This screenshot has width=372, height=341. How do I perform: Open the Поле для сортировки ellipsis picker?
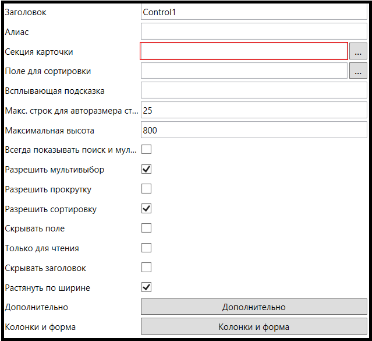[x=358, y=71]
